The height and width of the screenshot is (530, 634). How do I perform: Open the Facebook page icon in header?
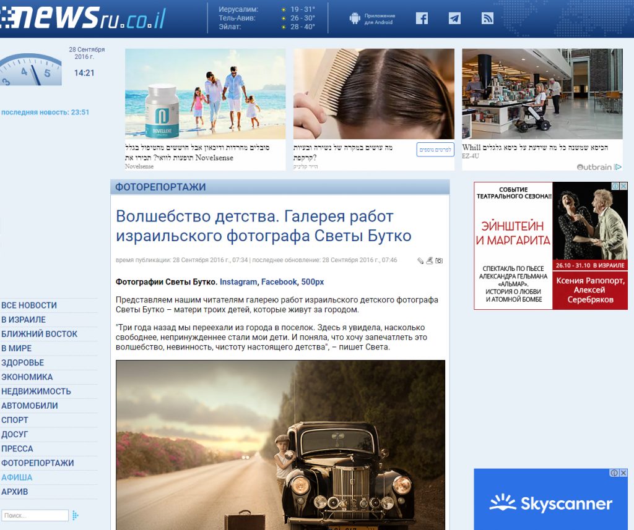point(422,19)
